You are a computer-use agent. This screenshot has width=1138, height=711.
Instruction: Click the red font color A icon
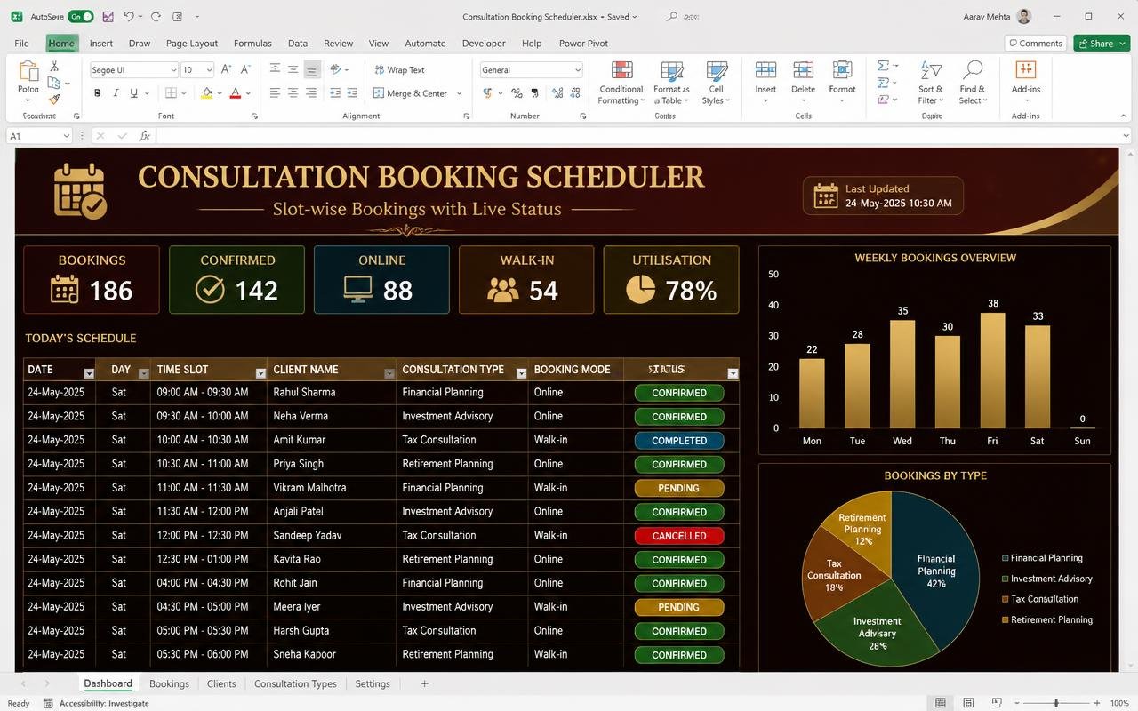(x=236, y=93)
